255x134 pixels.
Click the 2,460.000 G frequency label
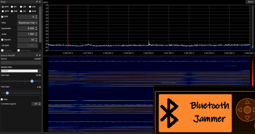(x=149, y=53)
